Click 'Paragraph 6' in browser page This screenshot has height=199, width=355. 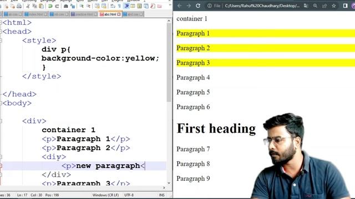[193, 107]
